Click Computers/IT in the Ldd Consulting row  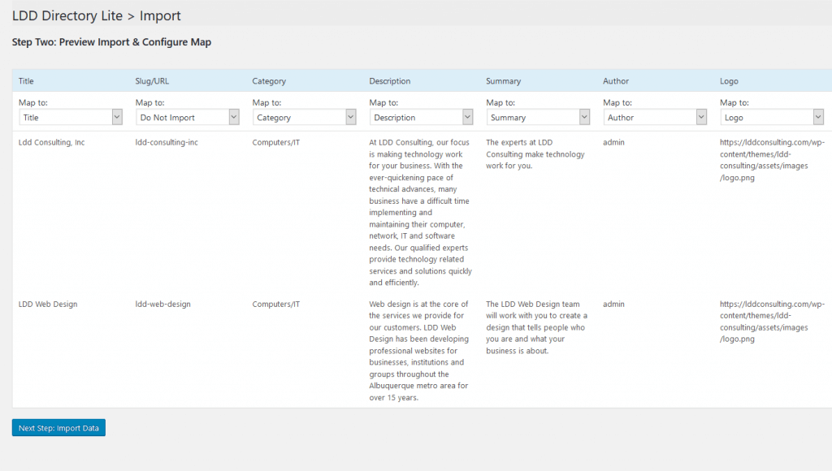click(276, 142)
